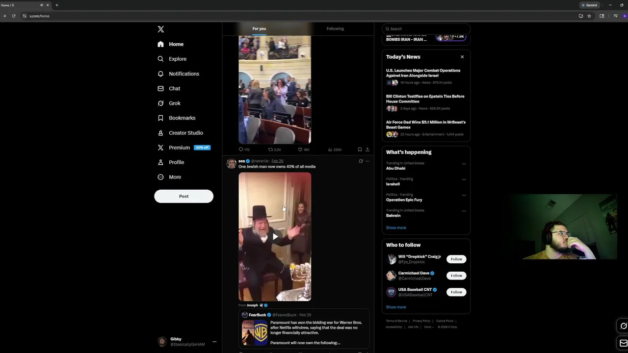Open the Feb 26 date link on sea's post
The width and height of the screenshot is (628, 353).
tap(277, 161)
